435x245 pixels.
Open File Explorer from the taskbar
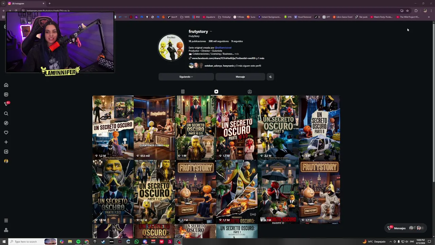[70, 242]
